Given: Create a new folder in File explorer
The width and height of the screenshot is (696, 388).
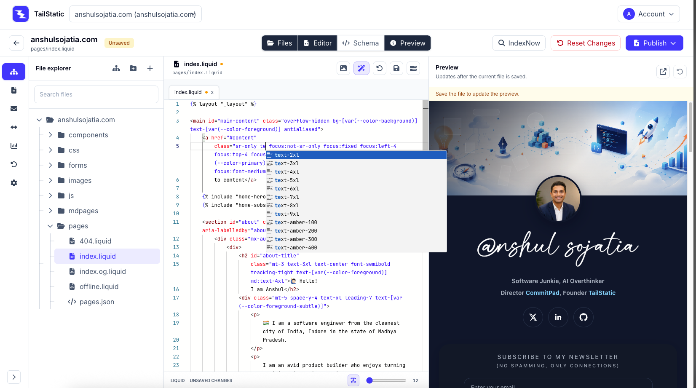Looking at the screenshot, I should tap(133, 68).
